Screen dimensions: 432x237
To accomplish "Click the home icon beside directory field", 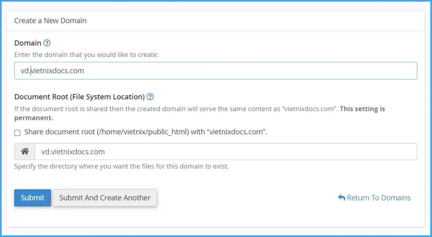I will pos(24,152).
